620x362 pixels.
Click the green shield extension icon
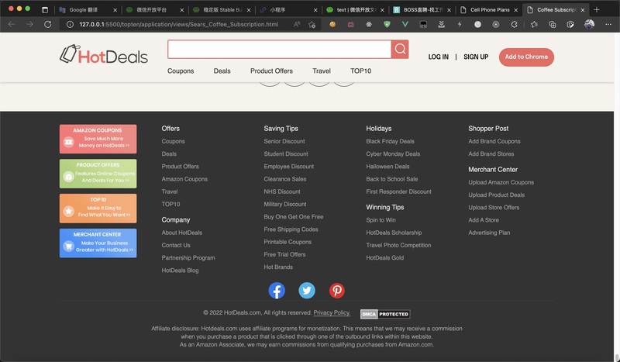[x=387, y=25]
